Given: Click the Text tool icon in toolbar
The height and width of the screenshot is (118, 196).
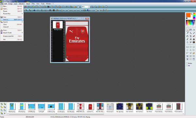Looking at the screenshot, I should (x=67, y=7).
